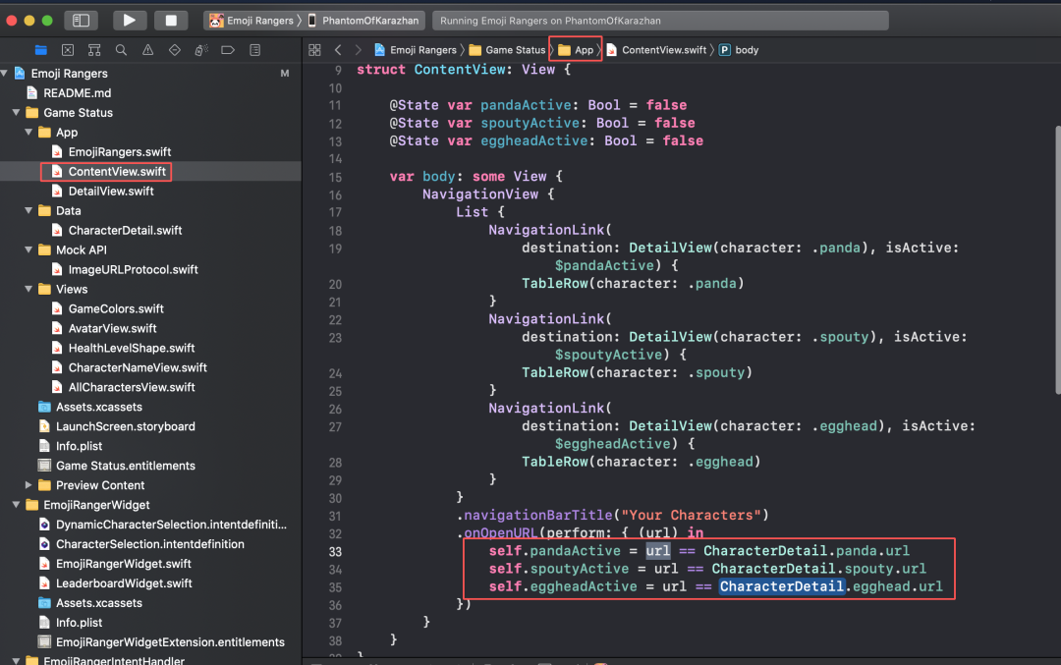Screen dimensions: 1061x665
Task: Go back with the editor back arrow
Action: point(338,50)
